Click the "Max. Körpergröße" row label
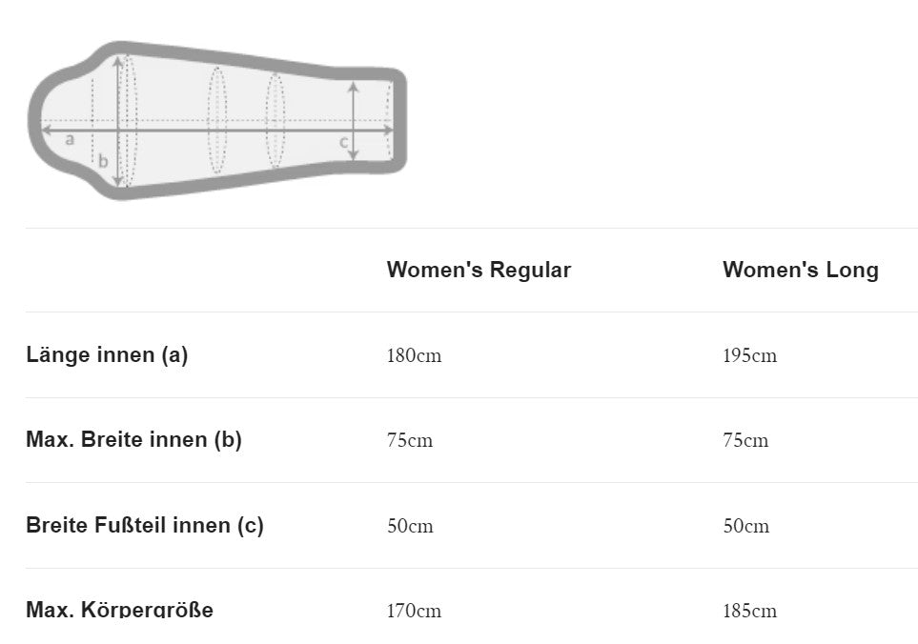The image size is (918, 644). tap(119, 610)
